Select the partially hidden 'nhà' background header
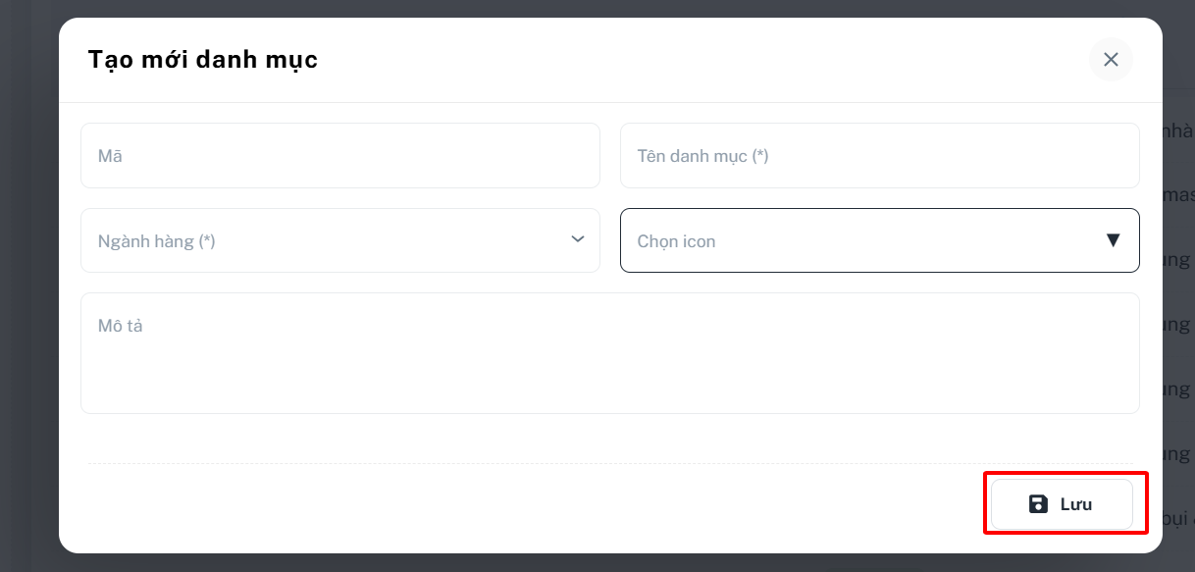Screen dimensions: 1195x572 (1178, 131)
